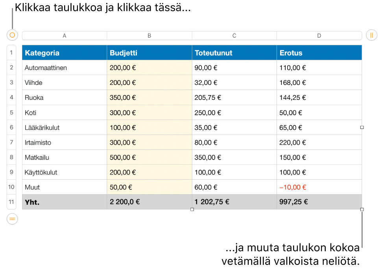Select the Toteutunut value 350,00 € for Matkailu
This screenshot has width=382, height=272.
[x=234, y=157]
